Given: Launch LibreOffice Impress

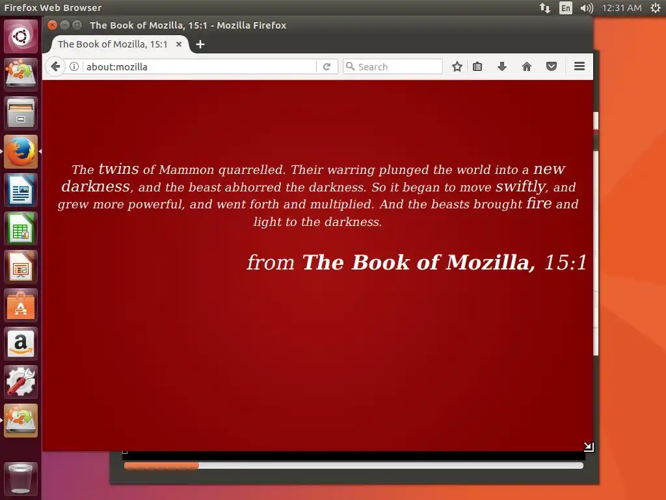Looking at the screenshot, I should (x=21, y=267).
